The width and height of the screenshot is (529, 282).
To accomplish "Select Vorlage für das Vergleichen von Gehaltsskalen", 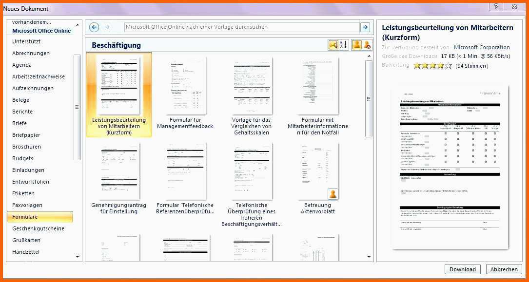I will pyautogui.click(x=252, y=95).
